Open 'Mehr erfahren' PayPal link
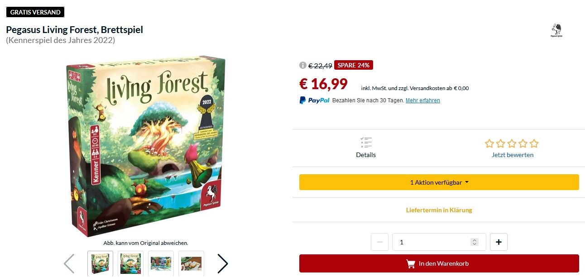The image size is (585, 277). click(x=422, y=100)
